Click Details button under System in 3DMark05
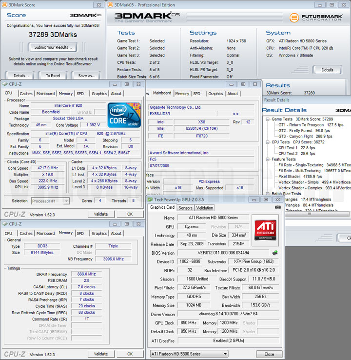The width and height of the screenshot is (351, 360). 329,70
